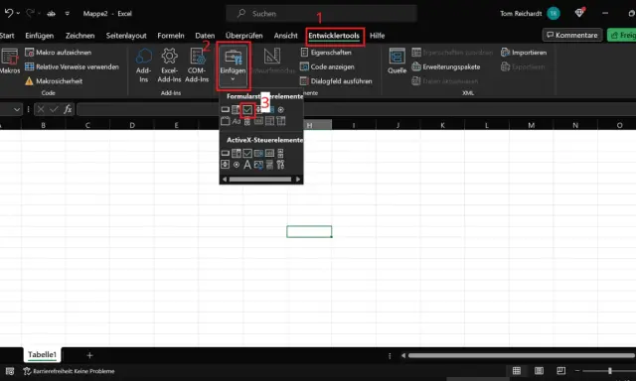The height and width of the screenshot is (381, 636).
Task: Insert an ActiveX list box
Action: tap(258, 153)
